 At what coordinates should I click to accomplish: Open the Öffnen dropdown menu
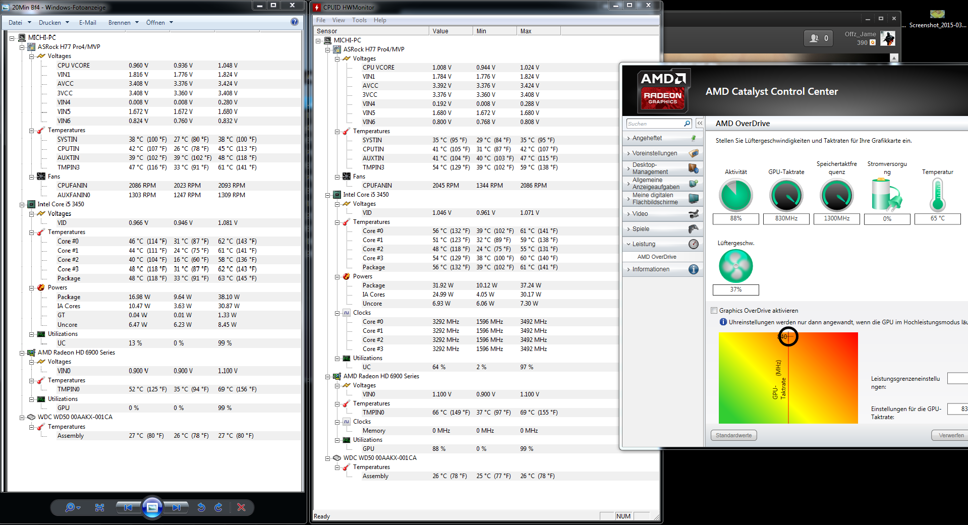[x=159, y=22]
